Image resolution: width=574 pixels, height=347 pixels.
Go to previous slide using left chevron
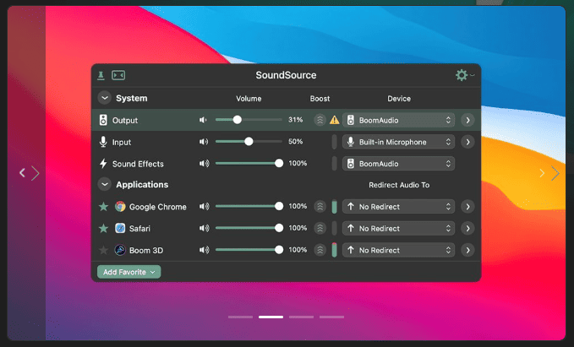pyautogui.click(x=22, y=172)
